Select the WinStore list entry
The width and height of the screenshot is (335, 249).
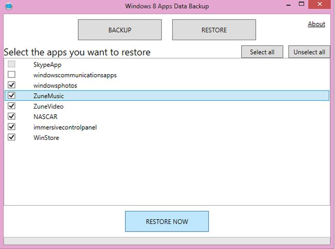tap(167, 137)
